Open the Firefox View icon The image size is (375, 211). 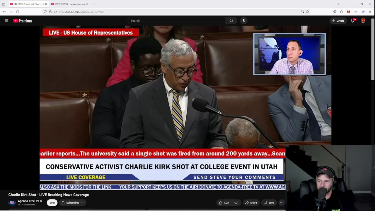click(4, 4)
